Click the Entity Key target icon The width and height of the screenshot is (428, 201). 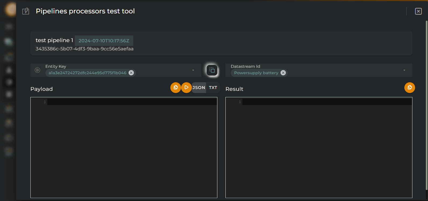(x=38, y=70)
